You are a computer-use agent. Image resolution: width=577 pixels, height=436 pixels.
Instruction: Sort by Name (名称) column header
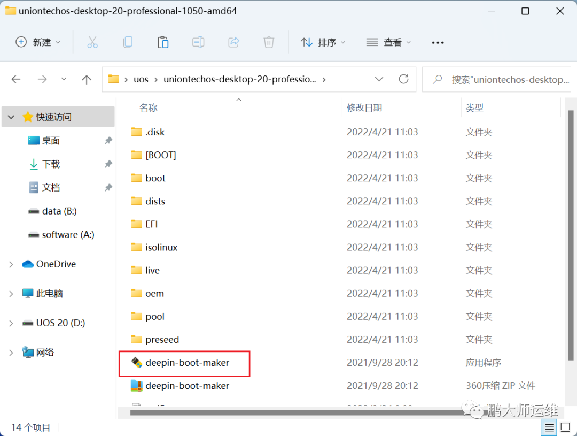point(149,108)
